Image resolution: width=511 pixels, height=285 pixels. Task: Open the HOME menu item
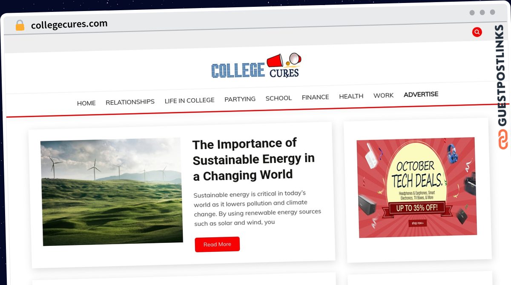[x=86, y=103]
